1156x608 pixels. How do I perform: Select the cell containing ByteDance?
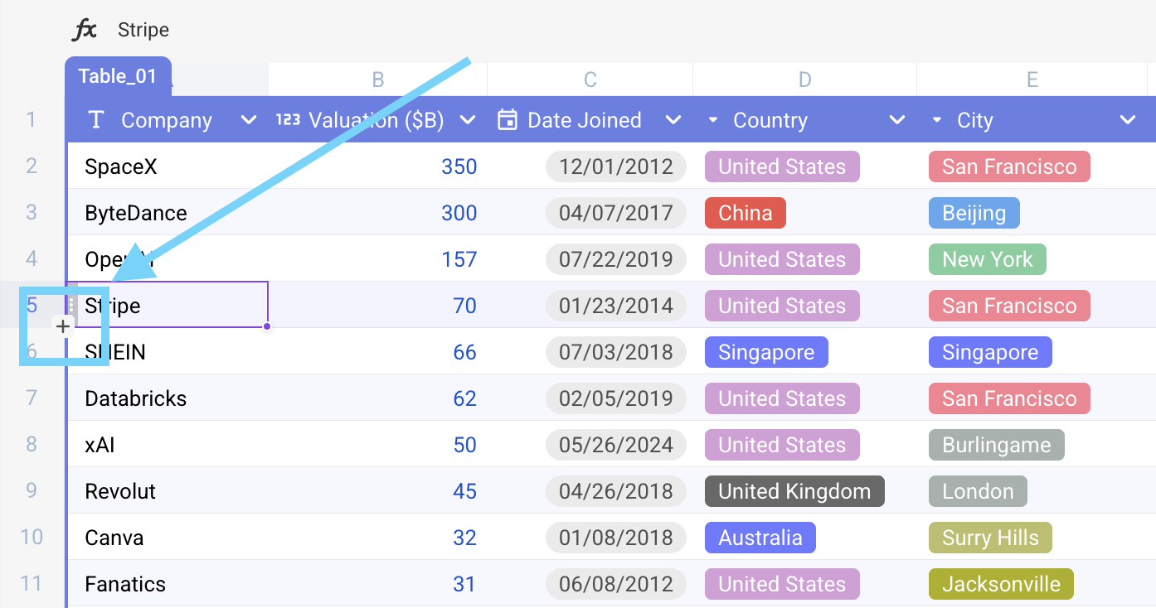(x=135, y=212)
